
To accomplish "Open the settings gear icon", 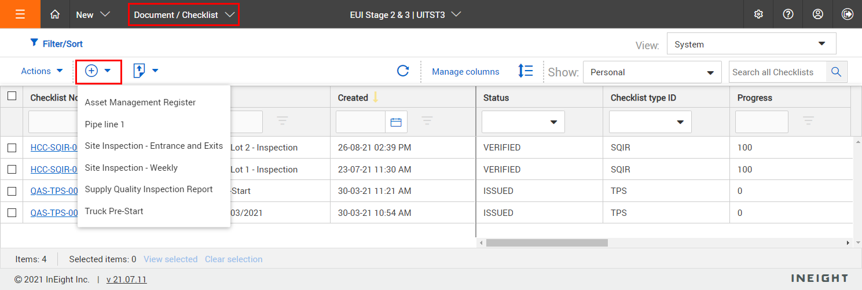I will [x=758, y=14].
